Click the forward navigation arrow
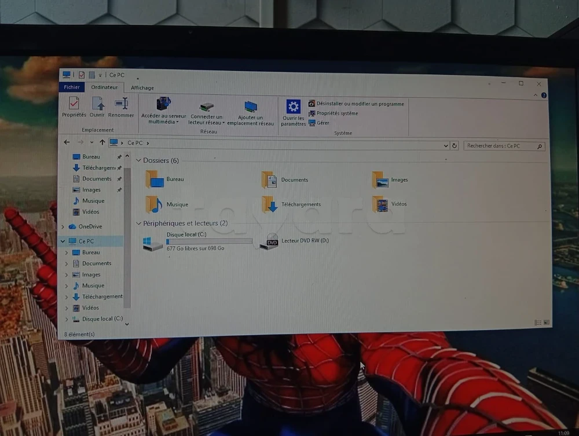This screenshot has height=436, width=579. [80, 142]
